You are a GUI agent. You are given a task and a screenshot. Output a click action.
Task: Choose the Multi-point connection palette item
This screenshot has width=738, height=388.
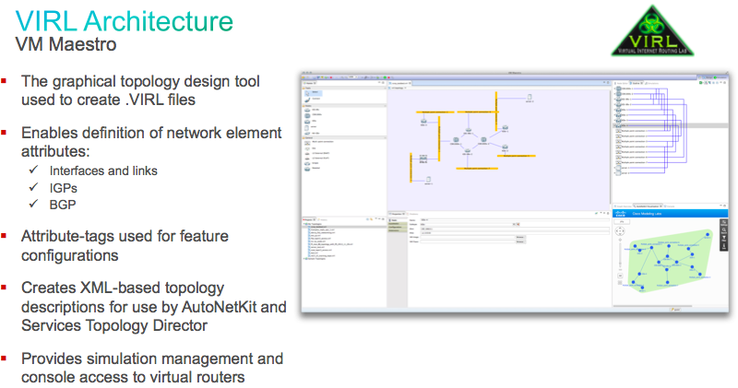coord(319,143)
